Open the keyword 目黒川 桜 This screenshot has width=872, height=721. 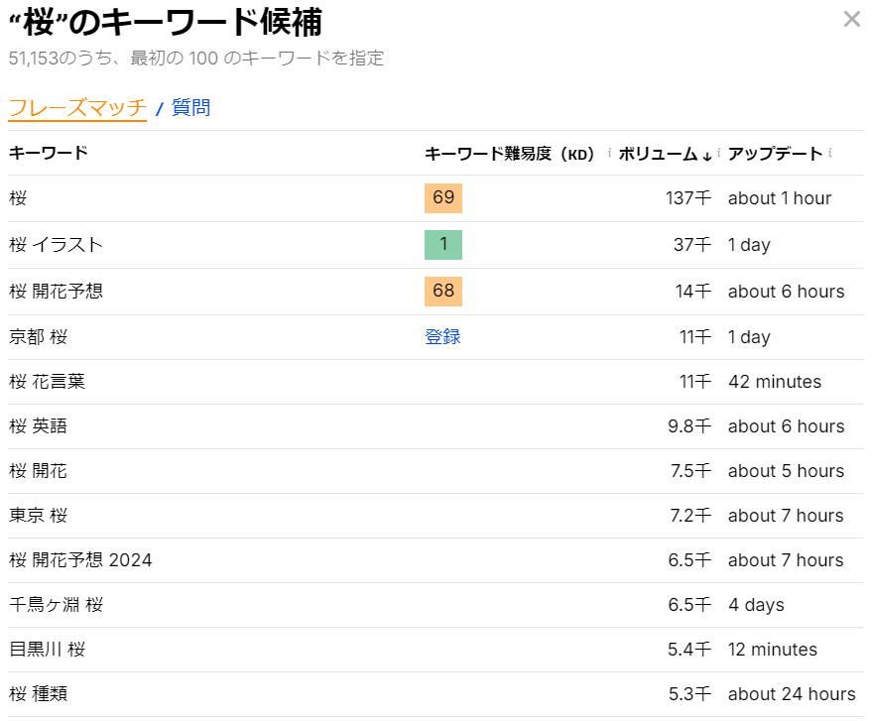[x=45, y=650]
